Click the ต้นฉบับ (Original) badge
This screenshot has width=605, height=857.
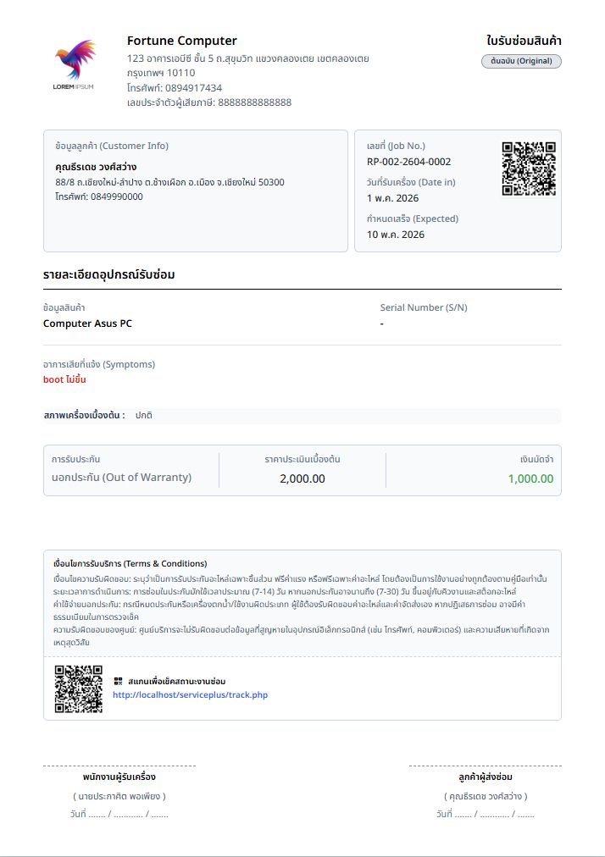click(x=521, y=61)
